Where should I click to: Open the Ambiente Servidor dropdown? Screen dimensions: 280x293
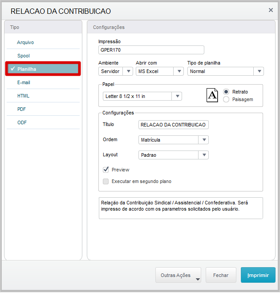click(x=116, y=71)
